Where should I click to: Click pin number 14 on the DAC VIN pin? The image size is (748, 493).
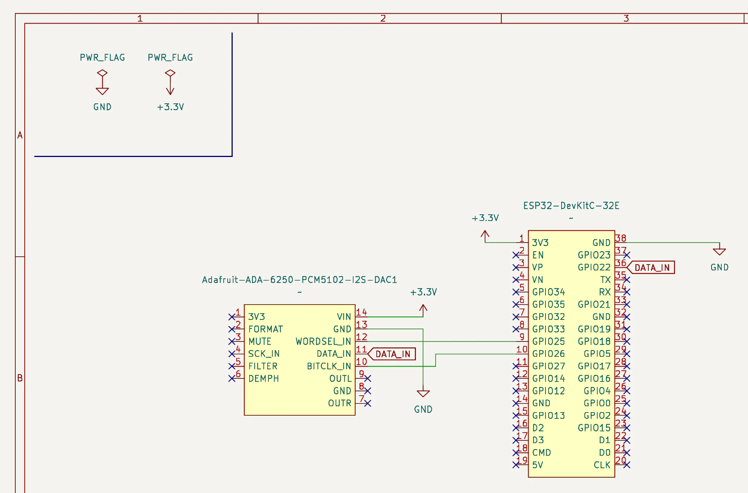361,312
